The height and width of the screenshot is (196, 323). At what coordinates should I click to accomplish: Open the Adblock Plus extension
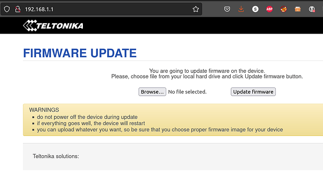tap(270, 9)
